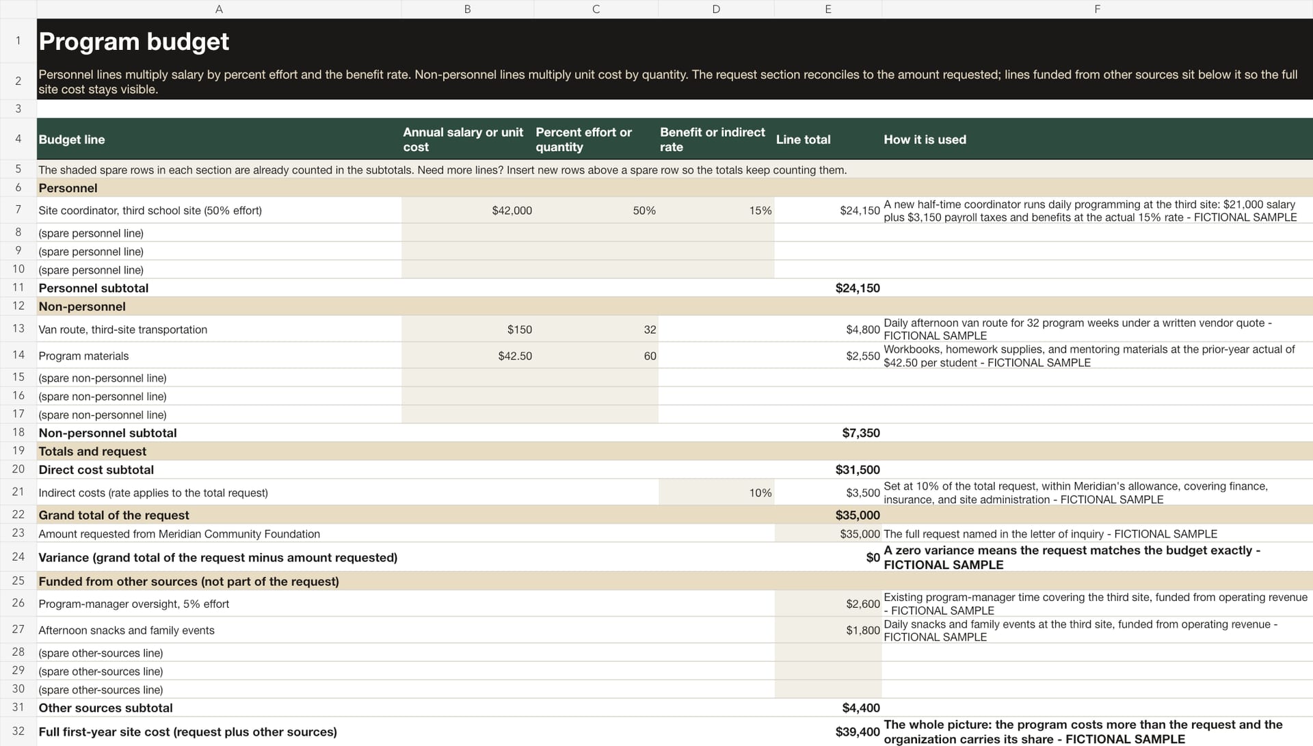Select the bold $24,150 personnel subtotal value
The height and width of the screenshot is (746, 1313).
[828, 288]
